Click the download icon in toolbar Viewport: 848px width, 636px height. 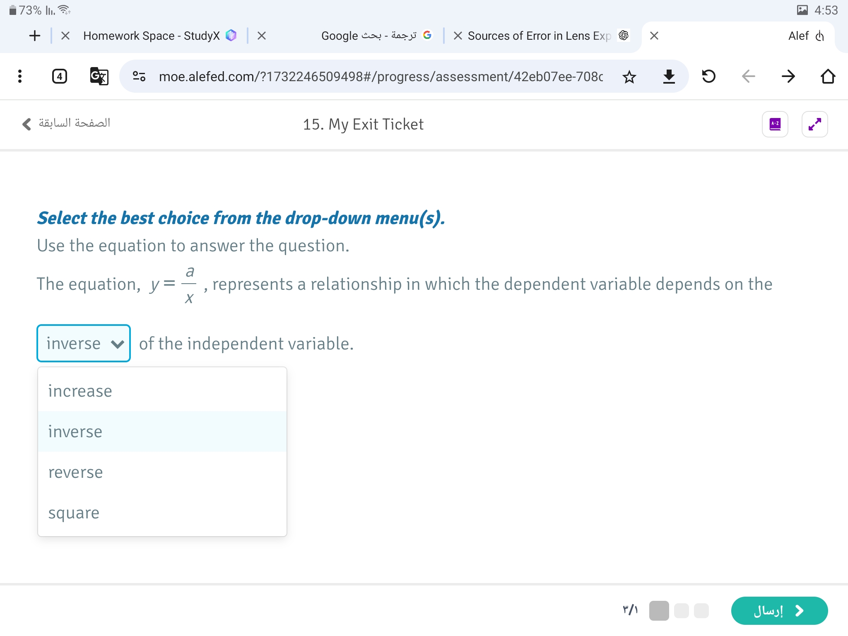(669, 76)
